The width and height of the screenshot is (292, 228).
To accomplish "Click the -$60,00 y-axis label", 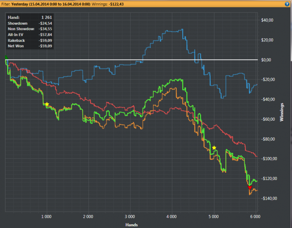I will [x=268, y=119].
